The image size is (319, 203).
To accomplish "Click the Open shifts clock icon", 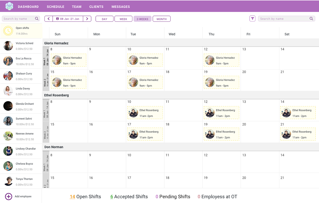I will tap(8, 31).
